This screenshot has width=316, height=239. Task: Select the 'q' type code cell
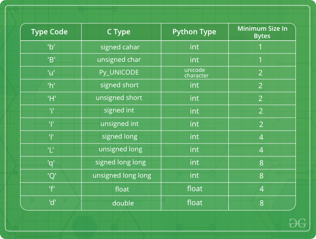tap(51, 162)
